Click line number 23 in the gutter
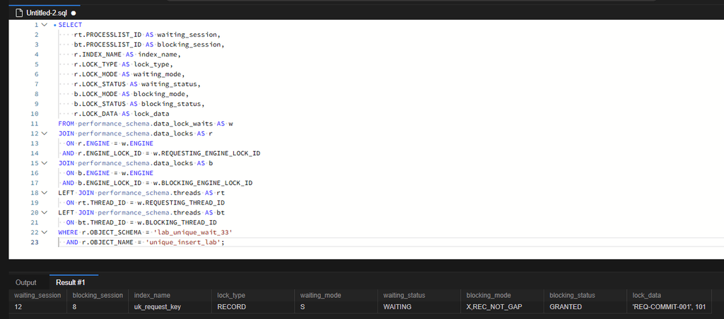This screenshot has width=724, height=319. click(35, 242)
